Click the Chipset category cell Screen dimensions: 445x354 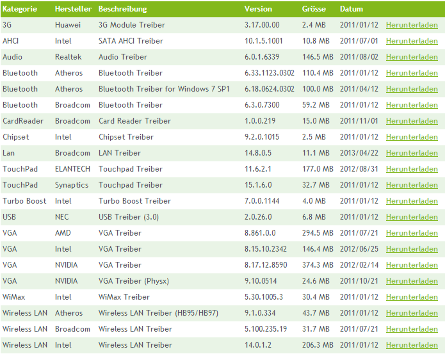point(16,137)
